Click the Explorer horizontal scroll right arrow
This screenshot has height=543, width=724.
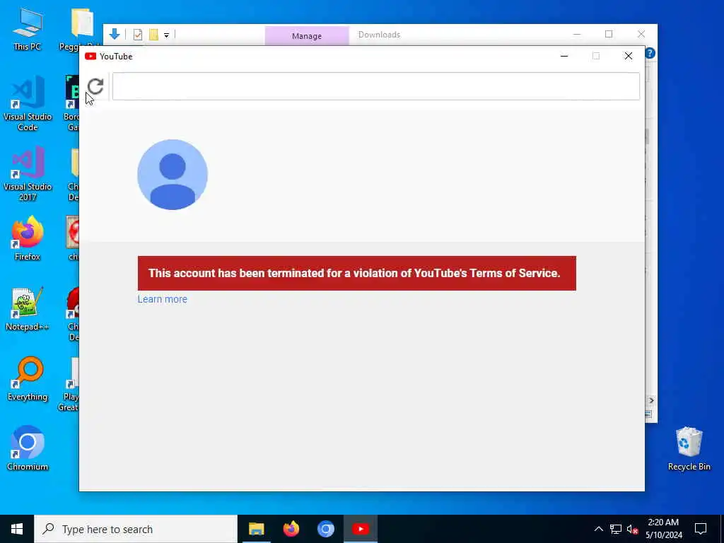651,400
